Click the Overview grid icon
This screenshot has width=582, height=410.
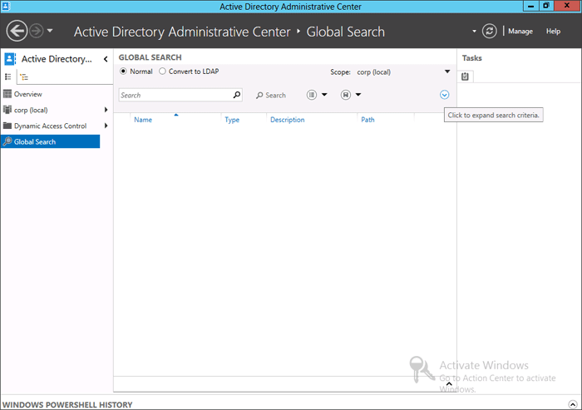[7, 94]
